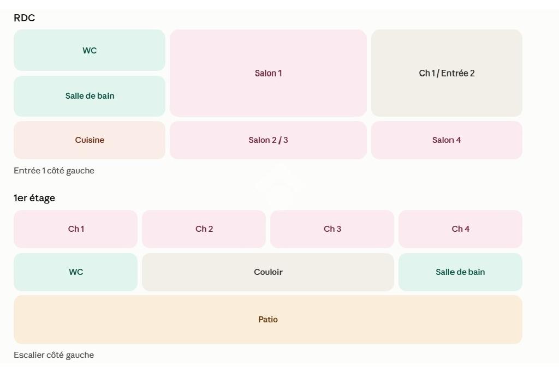Select the Ch 1 / Entrée 2 block
Screen dimensions: 559x372
447,73
